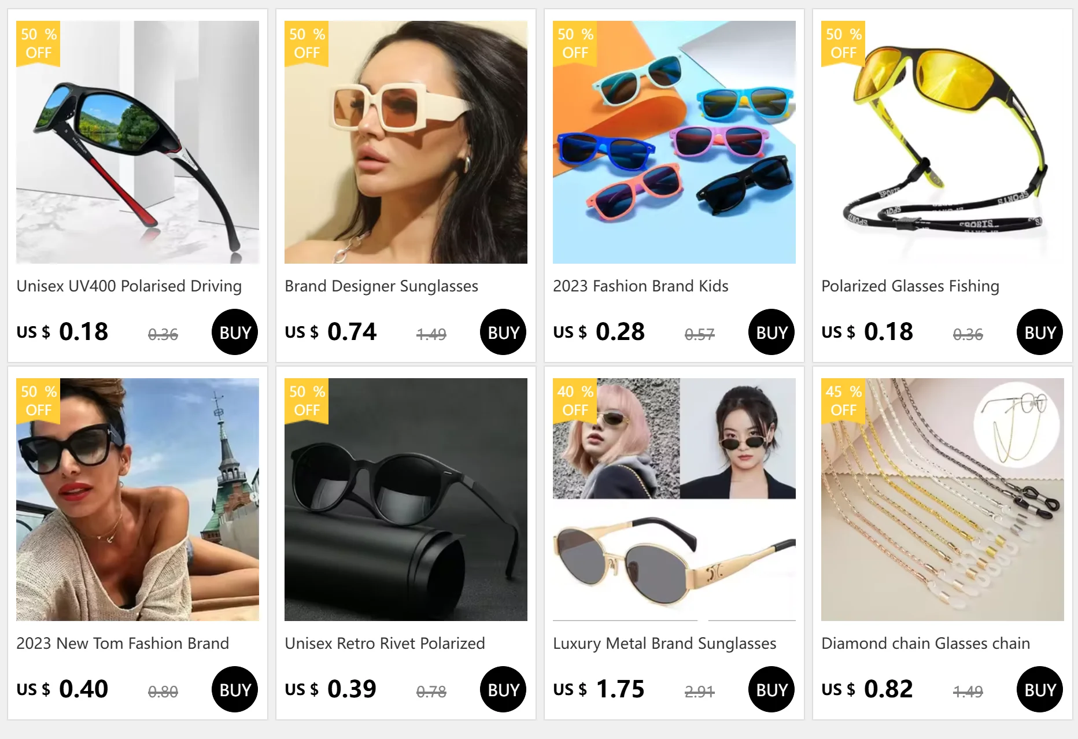Screen dimensions: 1078x739
Task: Open the Brand Designer Sunglasses title link
Action: click(x=381, y=286)
